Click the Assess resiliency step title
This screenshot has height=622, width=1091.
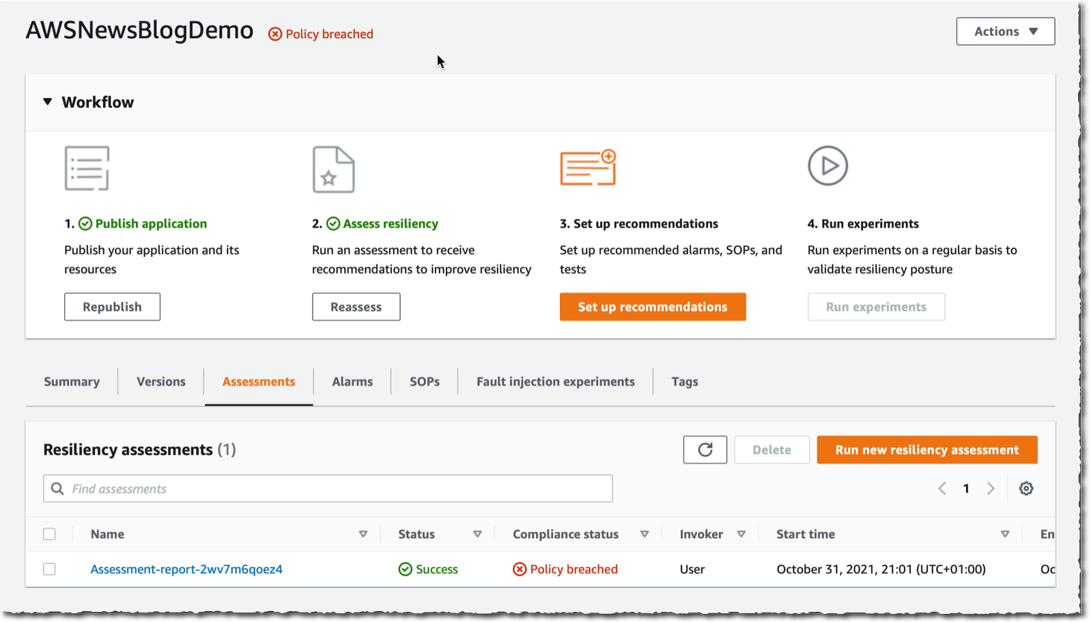point(391,224)
